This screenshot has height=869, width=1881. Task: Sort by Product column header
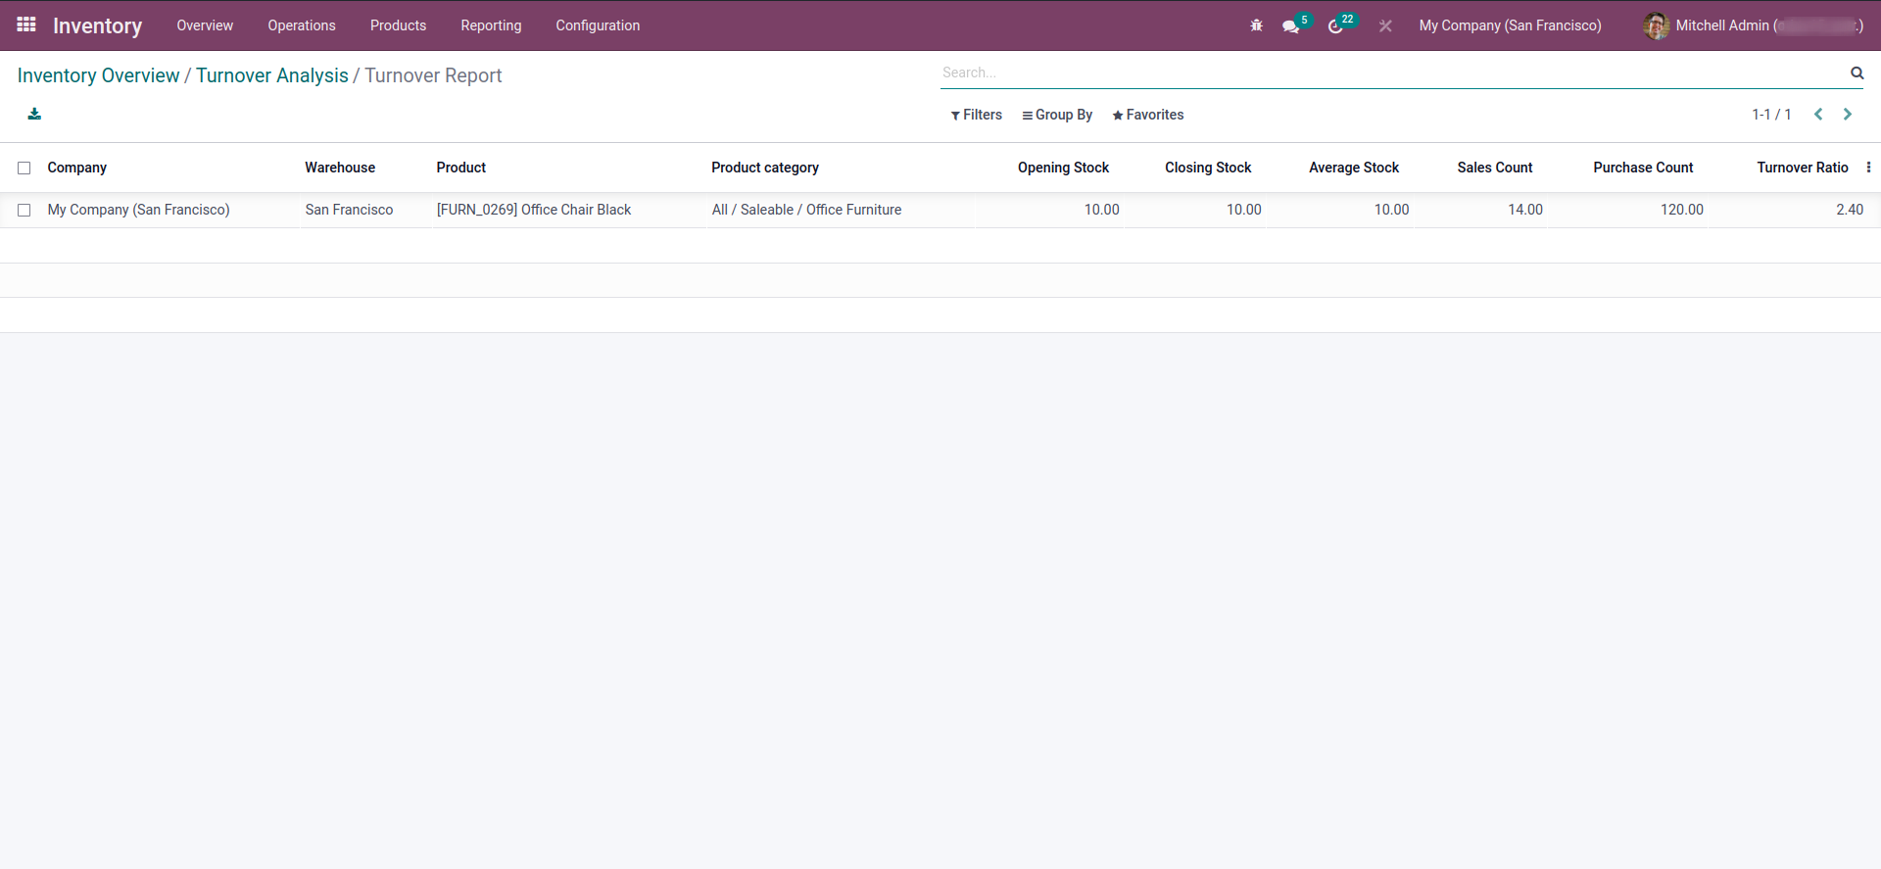click(461, 168)
